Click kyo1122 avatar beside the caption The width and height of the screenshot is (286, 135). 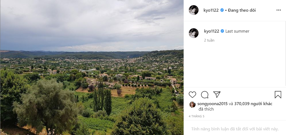(194, 33)
